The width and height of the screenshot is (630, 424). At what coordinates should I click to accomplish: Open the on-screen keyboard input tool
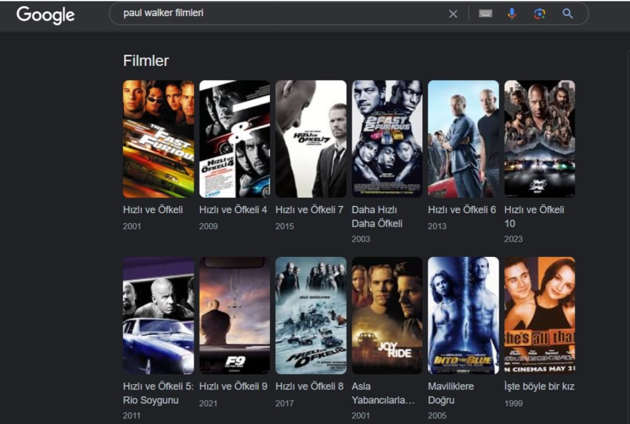pyautogui.click(x=485, y=14)
